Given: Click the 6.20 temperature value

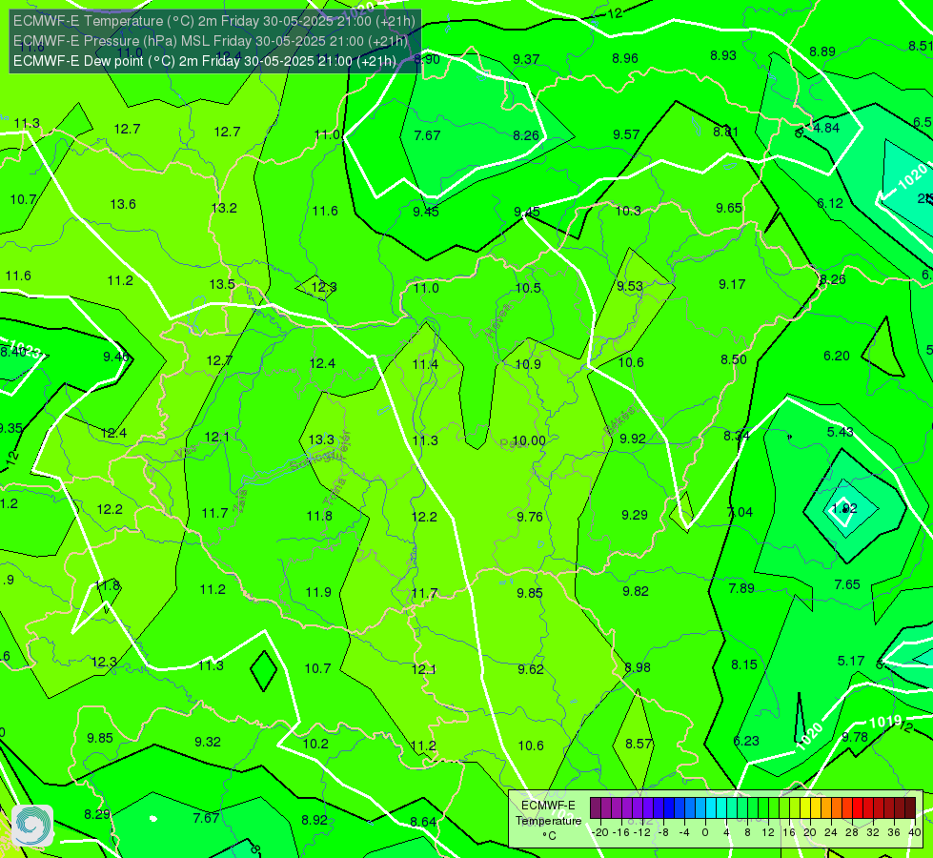Looking at the screenshot, I should click(x=837, y=356).
